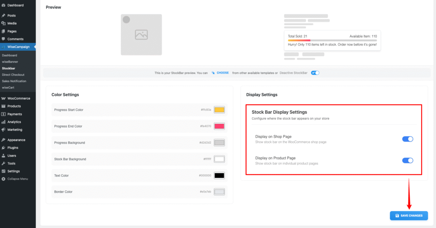Image resolution: width=436 pixels, height=228 pixels.
Task: Toggle Display on Product Page switch
Action: coord(407,160)
